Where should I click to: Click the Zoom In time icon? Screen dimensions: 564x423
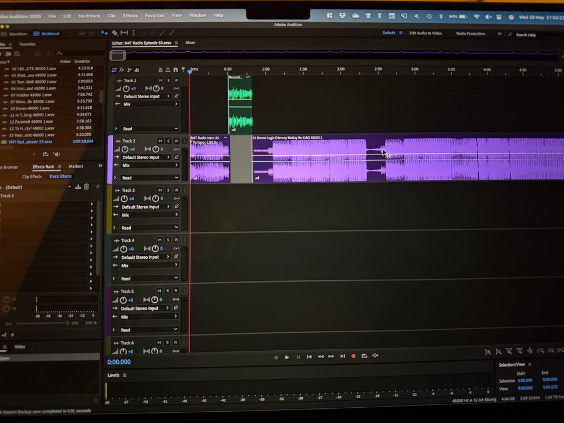[x=509, y=351]
